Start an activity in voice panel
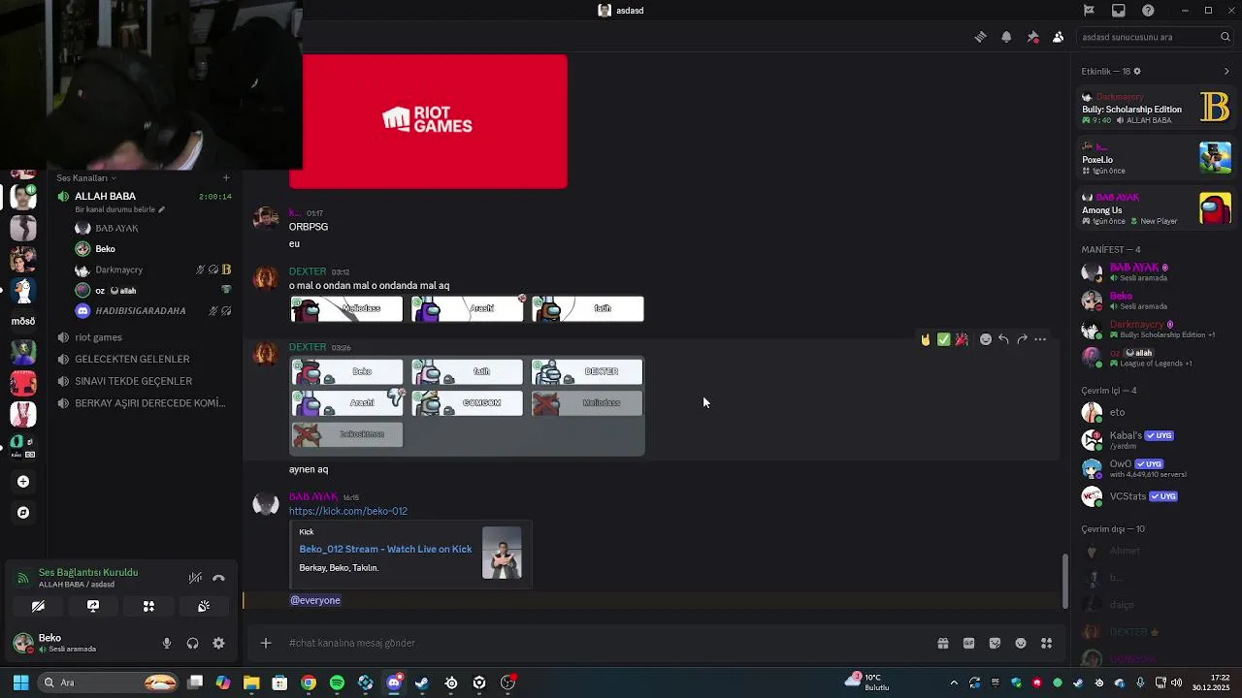The height and width of the screenshot is (698, 1242). (x=148, y=606)
